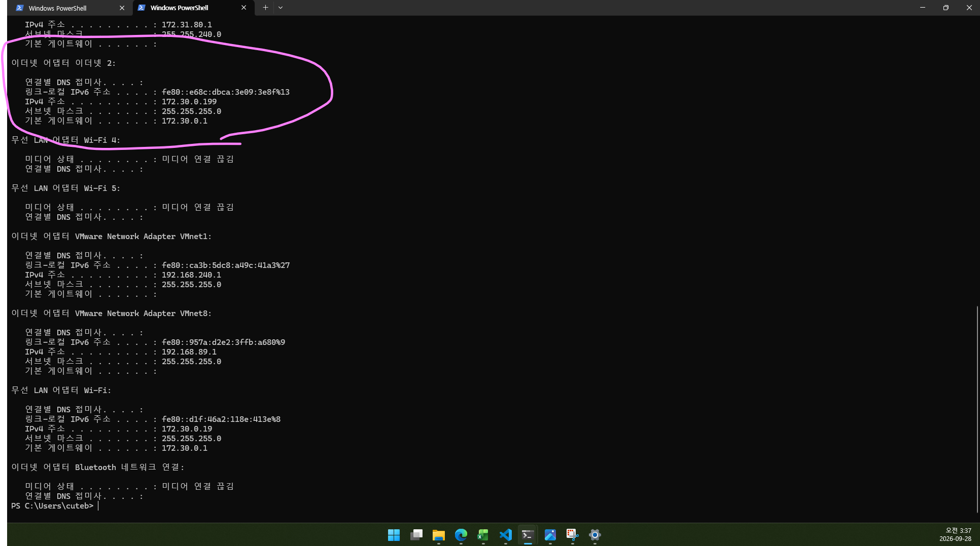
Task: Click the terminal vertical scrollbar
Action: [x=977, y=409]
